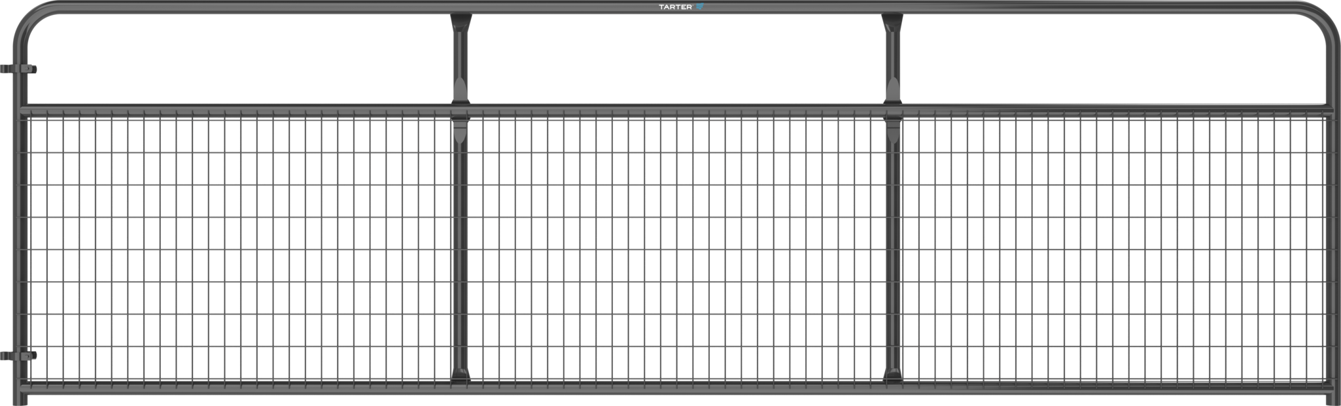Select the upper hinge bracket on left post
Screen dimensions: 1341x406
click(x=18, y=69)
